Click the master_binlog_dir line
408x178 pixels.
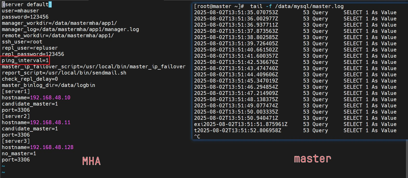(x=48, y=85)
